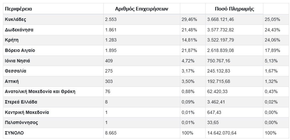
Task: Select the Δωδεκάνησα region cell
Action: [19, 30]
